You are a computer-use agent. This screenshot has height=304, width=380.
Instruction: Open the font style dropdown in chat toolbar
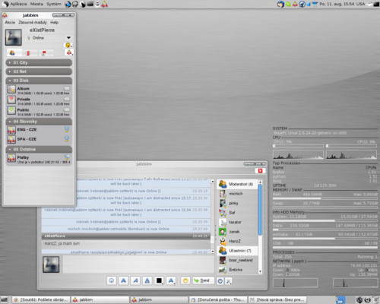[x=171, y=280]
